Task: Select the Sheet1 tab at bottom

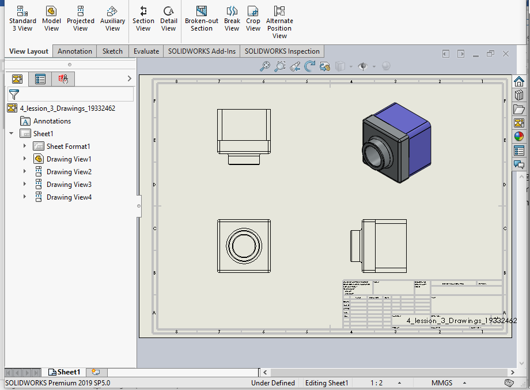Action: (x=65, y=372)
